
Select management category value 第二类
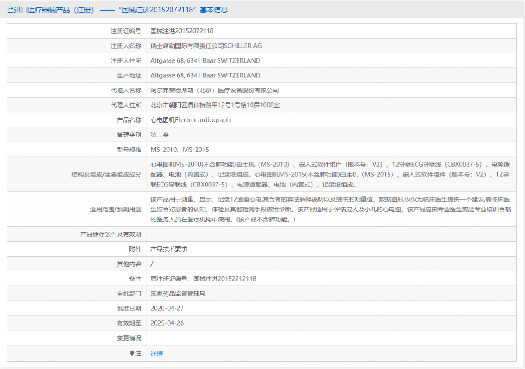click(160, 134)
